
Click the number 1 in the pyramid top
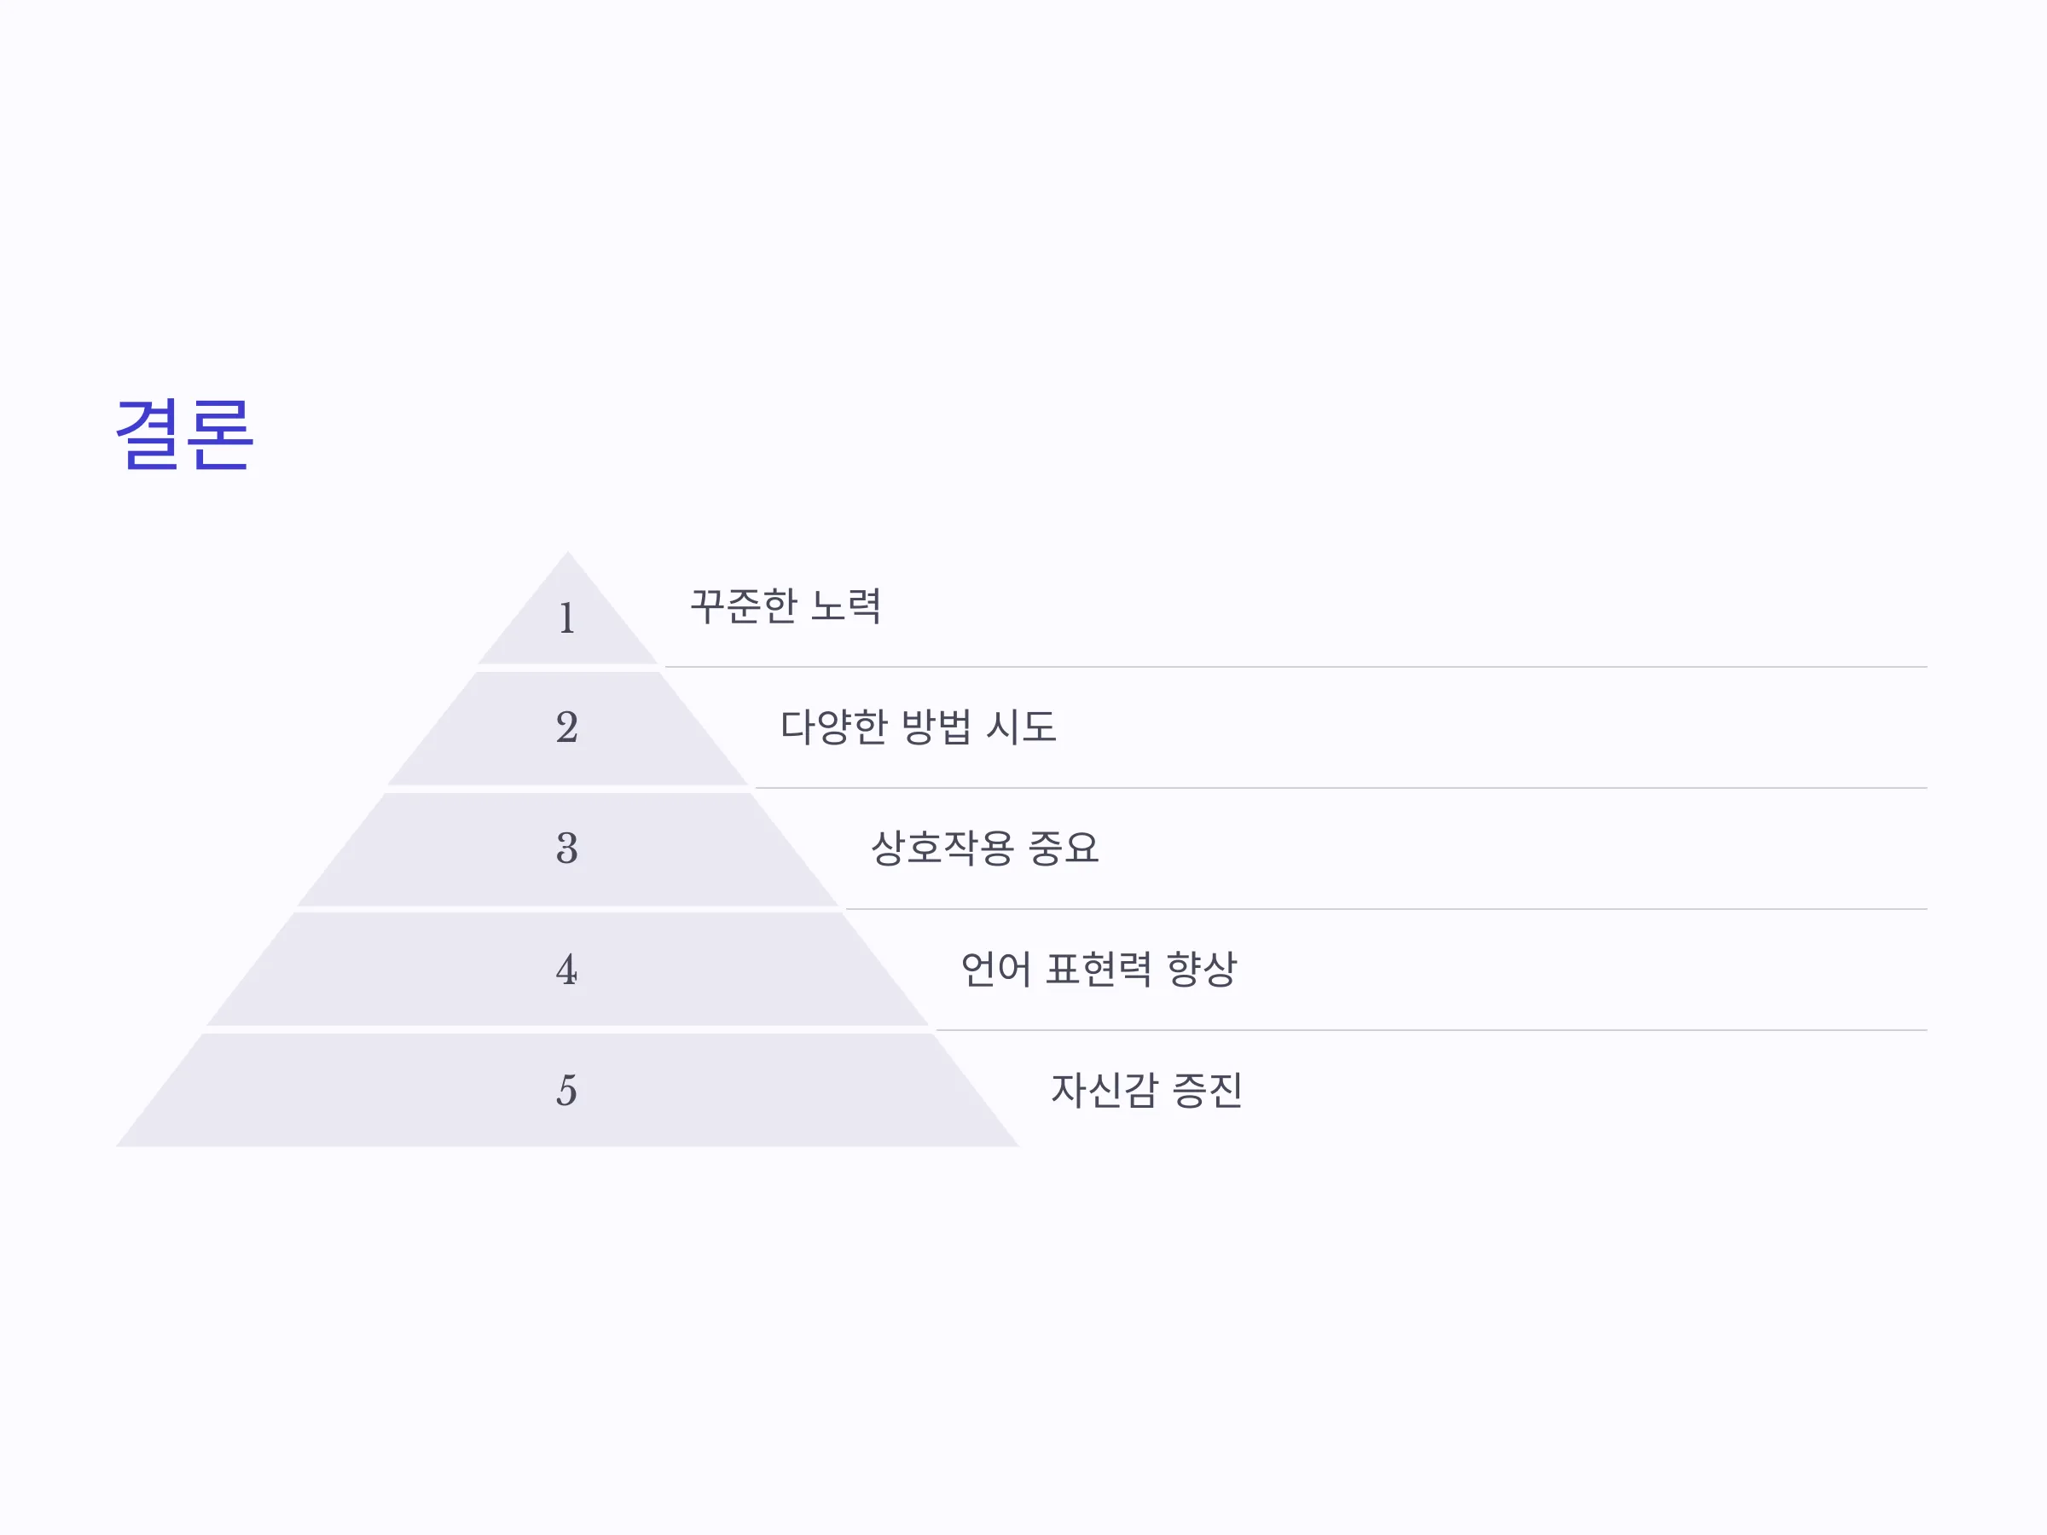tap(567, 618)
